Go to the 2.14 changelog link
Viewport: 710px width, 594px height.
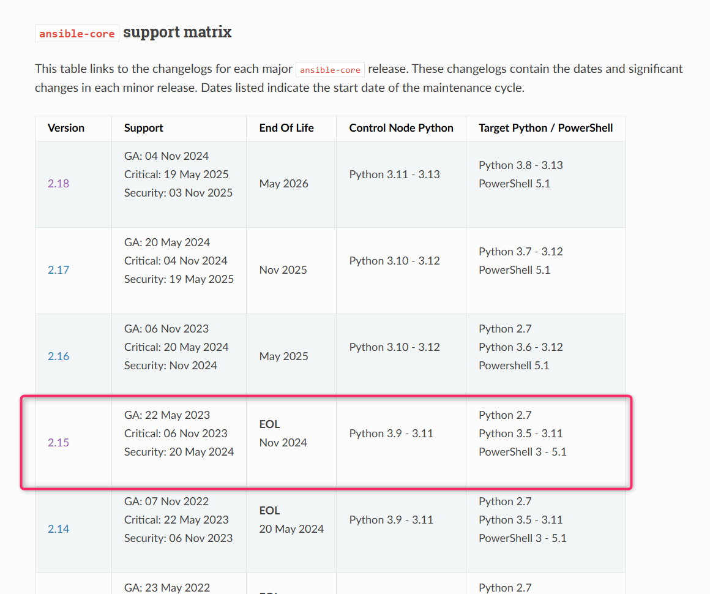58,528
